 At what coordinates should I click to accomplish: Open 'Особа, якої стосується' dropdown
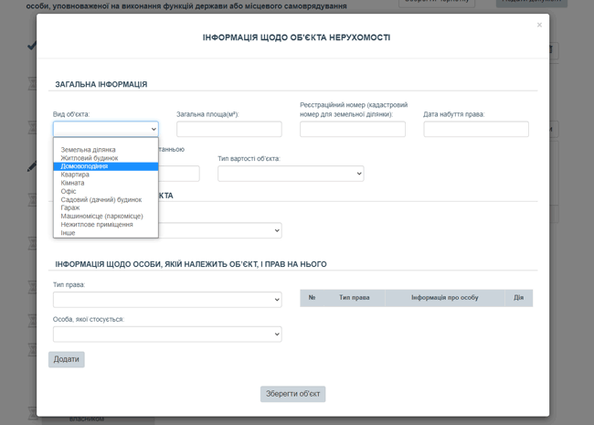[x=166, y=335]
